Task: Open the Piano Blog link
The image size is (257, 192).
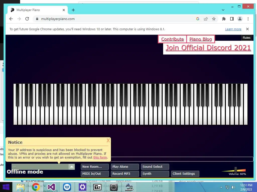Action: (201, 39)
